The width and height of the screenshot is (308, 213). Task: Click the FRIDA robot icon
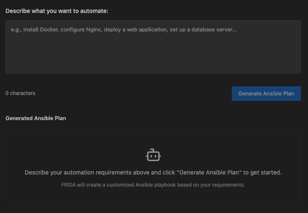click(x=153, y=155)
